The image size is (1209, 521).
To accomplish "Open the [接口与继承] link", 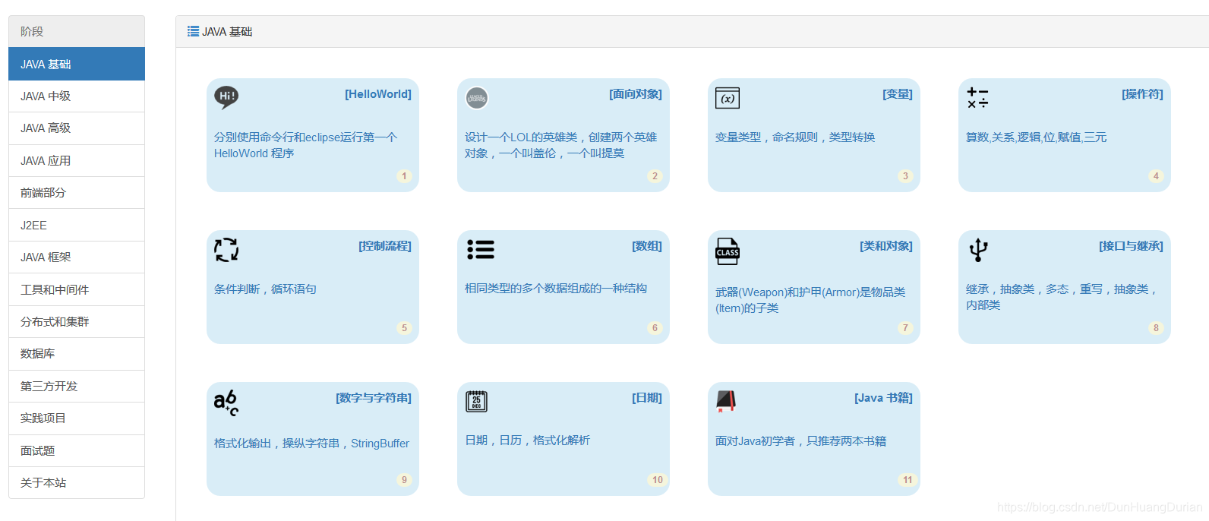I will click(x=1131, y=246).
